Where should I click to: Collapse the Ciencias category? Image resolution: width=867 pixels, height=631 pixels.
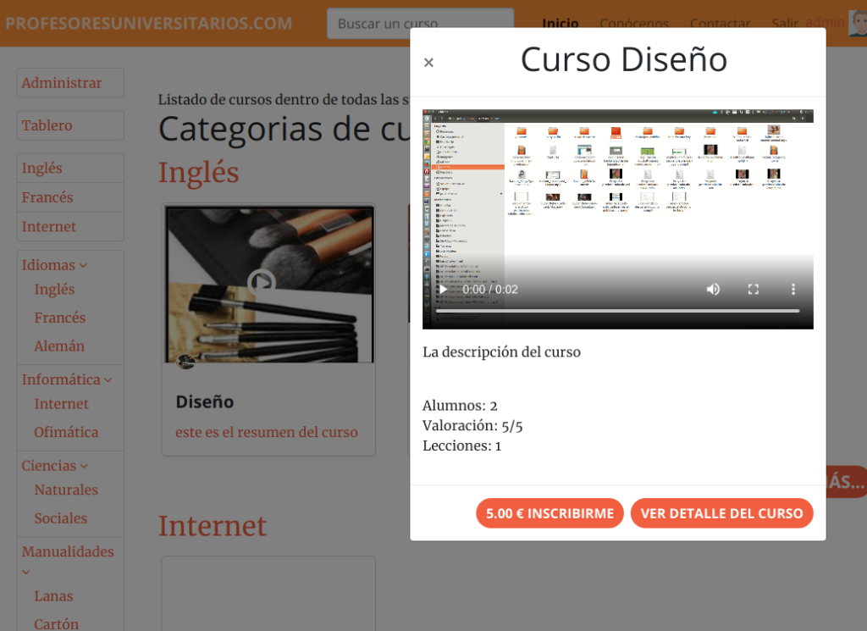(x=55, y=466)
